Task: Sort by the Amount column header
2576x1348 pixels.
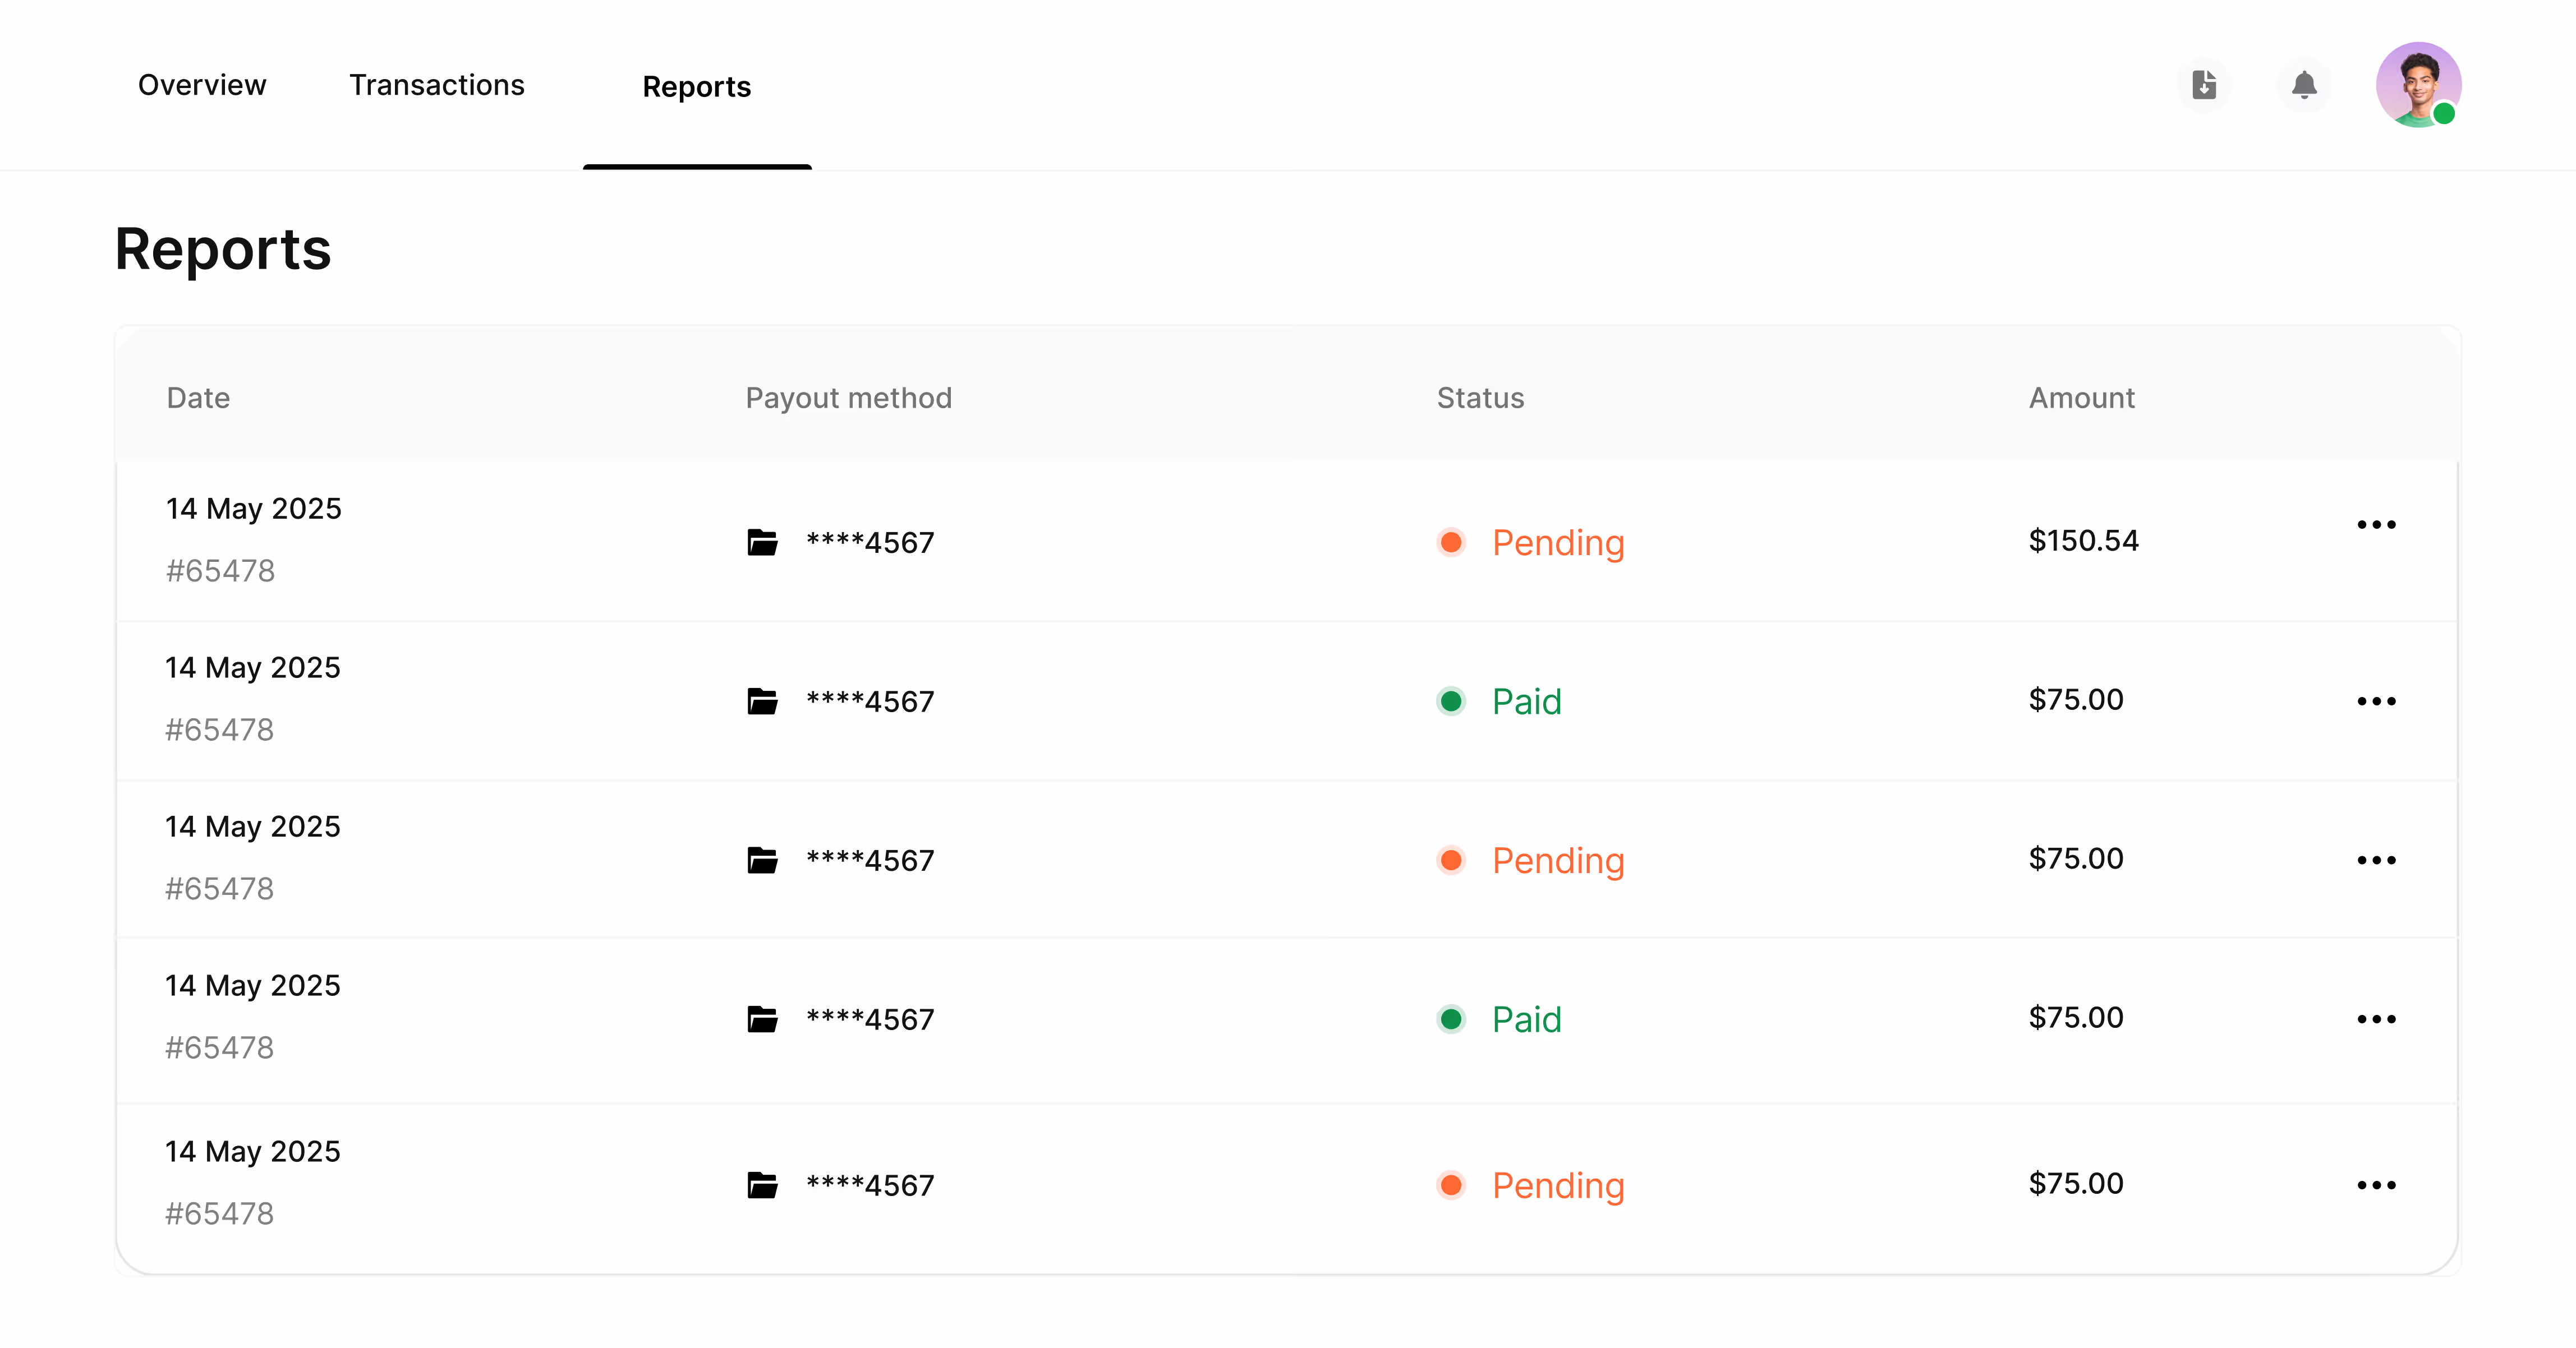Action: click(2081, 398)
